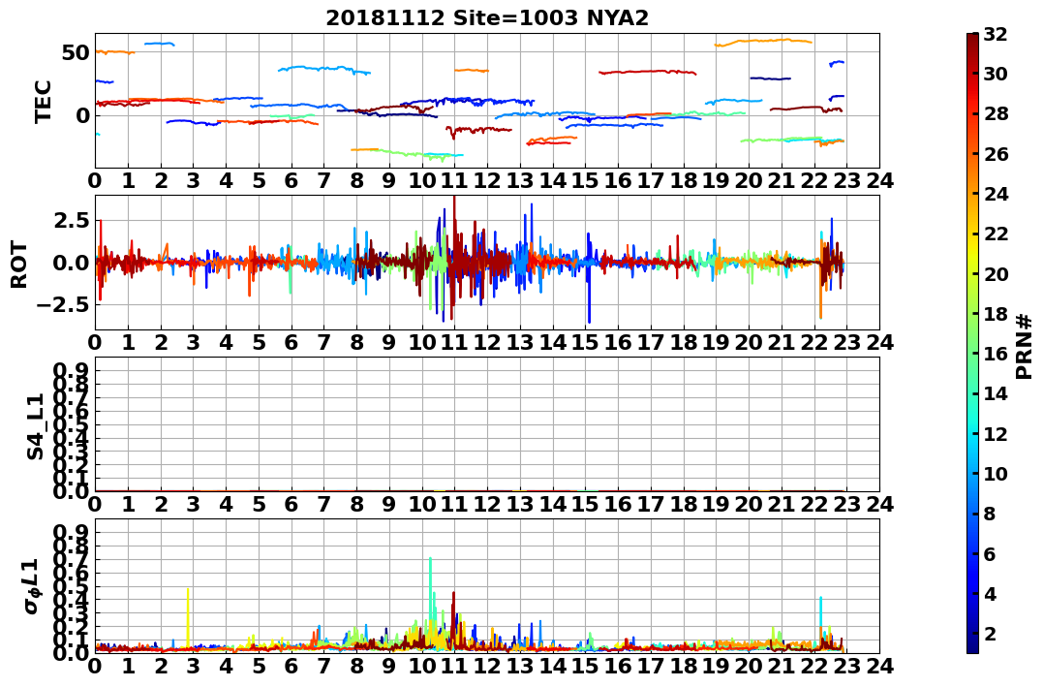Click the "0.0" y-tick of the ROT panel
The width and height of the screenshot is (1043, 687).
(71, 263)
